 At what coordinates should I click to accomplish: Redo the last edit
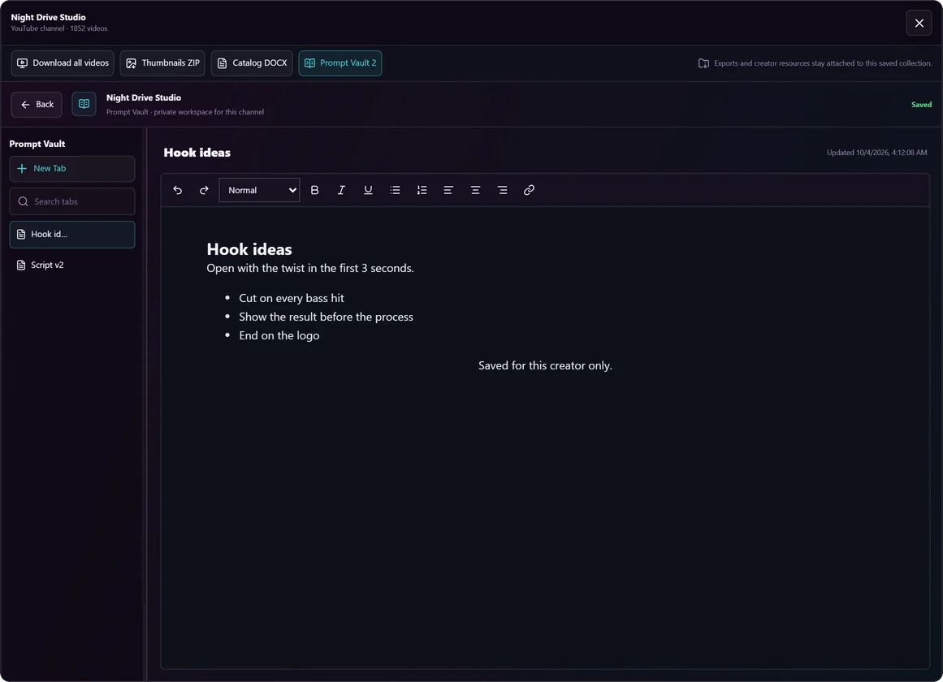click(204, 190)
